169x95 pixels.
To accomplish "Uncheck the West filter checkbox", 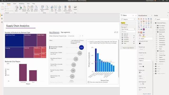I will pos(122,43).
